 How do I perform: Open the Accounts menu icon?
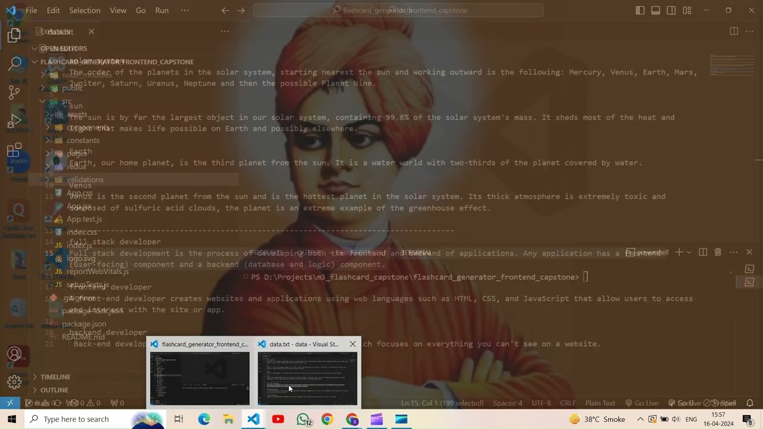14,354
